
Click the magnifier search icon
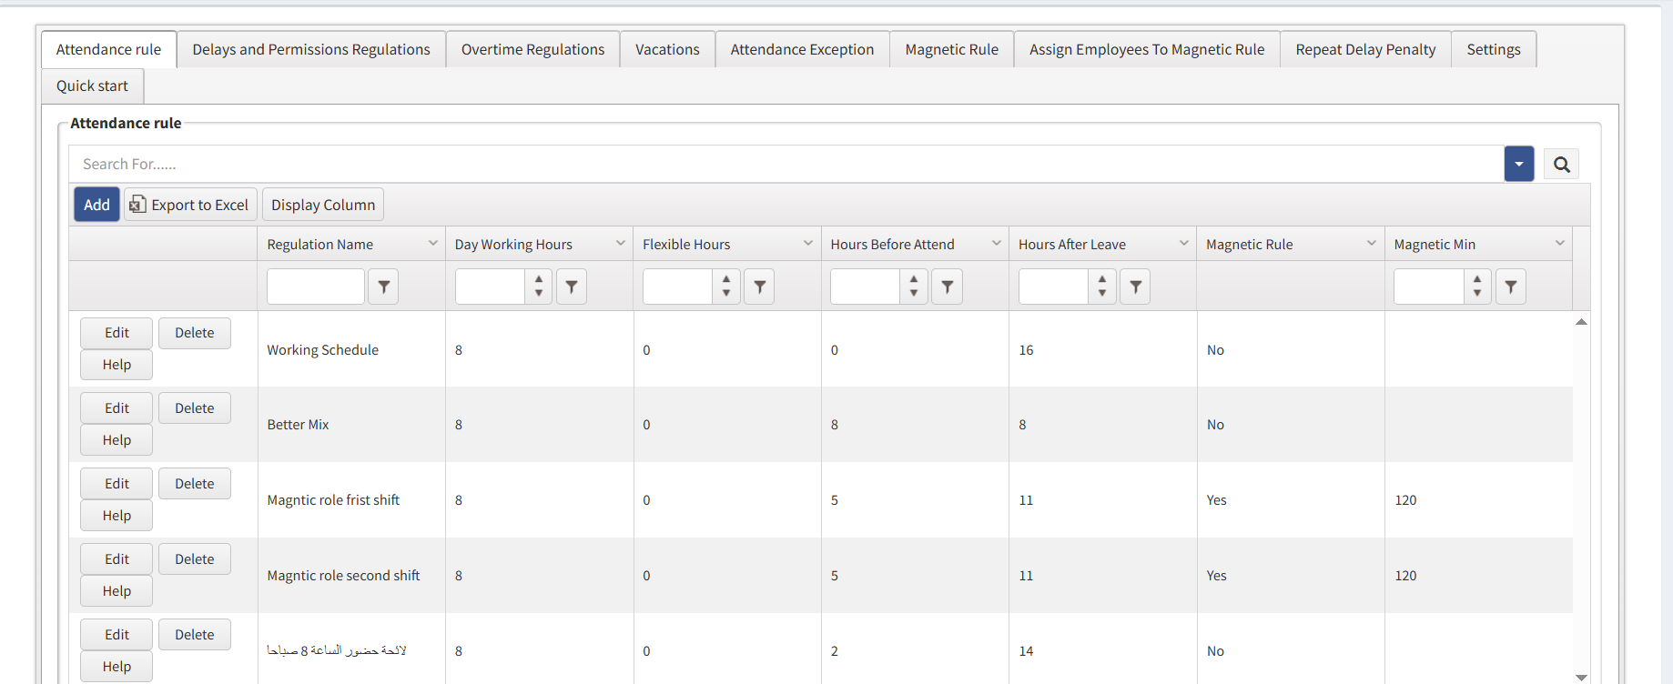point(1561,165)
